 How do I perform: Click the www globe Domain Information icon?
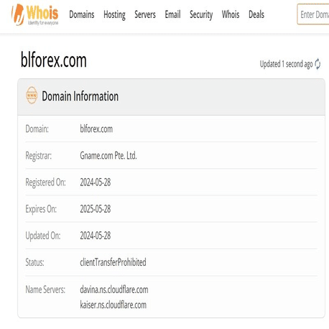32,96
